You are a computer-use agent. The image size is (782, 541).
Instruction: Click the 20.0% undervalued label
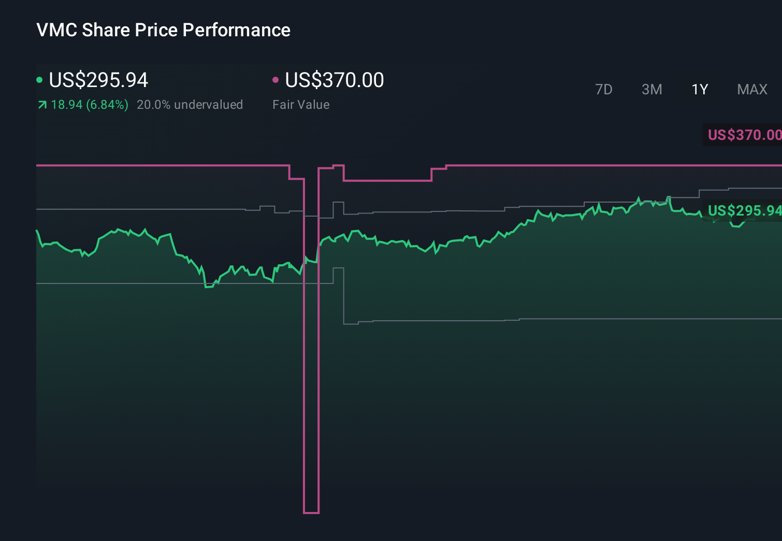(x=190, y=104)
